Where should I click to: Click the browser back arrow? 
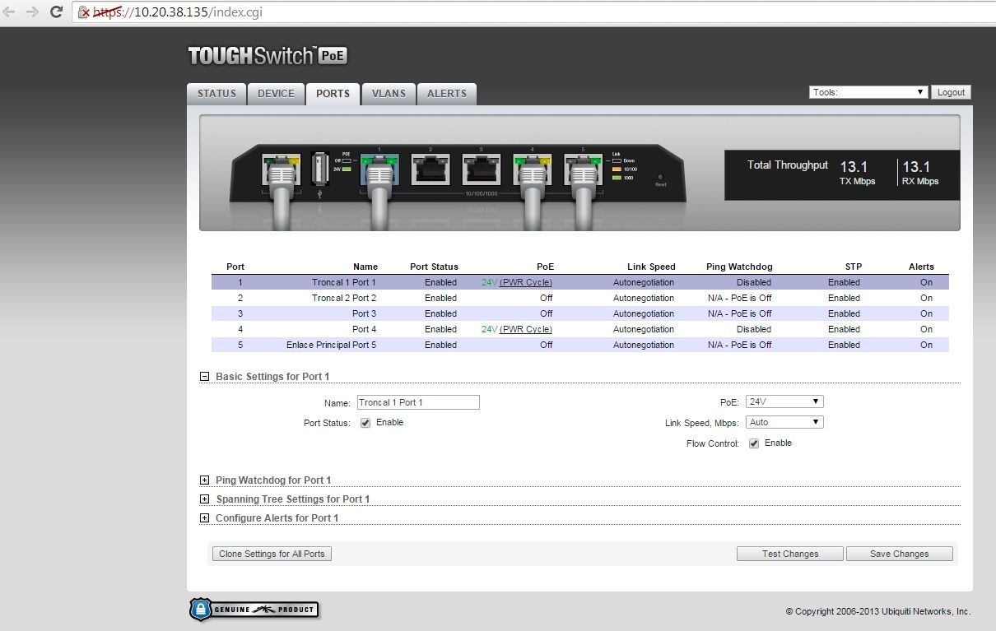tap(10, 12)
